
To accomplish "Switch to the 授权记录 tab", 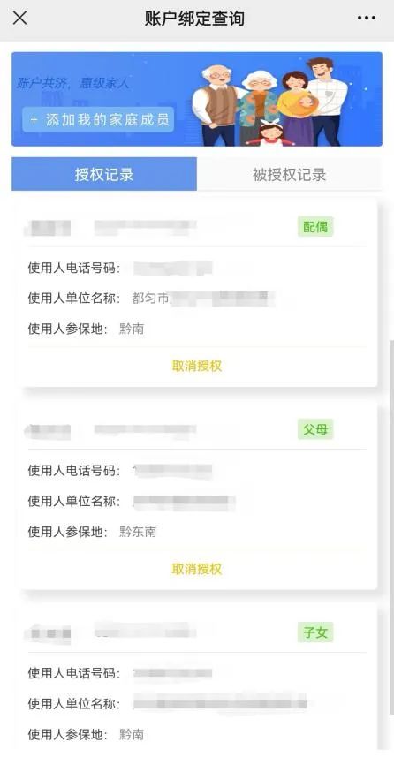I will [x=104, y=174].
